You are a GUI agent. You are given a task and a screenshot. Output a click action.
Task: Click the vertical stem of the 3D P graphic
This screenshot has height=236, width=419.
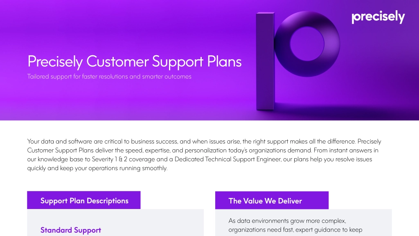[x=265, y=61]
